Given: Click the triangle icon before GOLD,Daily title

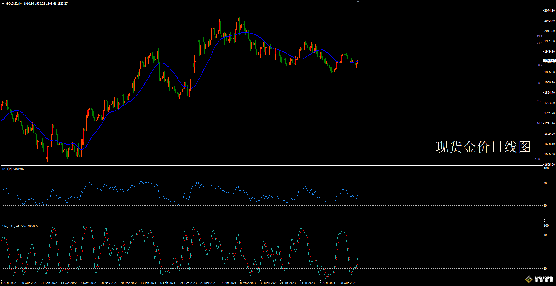Looking at the screenshot, I should tap(3, 4).
